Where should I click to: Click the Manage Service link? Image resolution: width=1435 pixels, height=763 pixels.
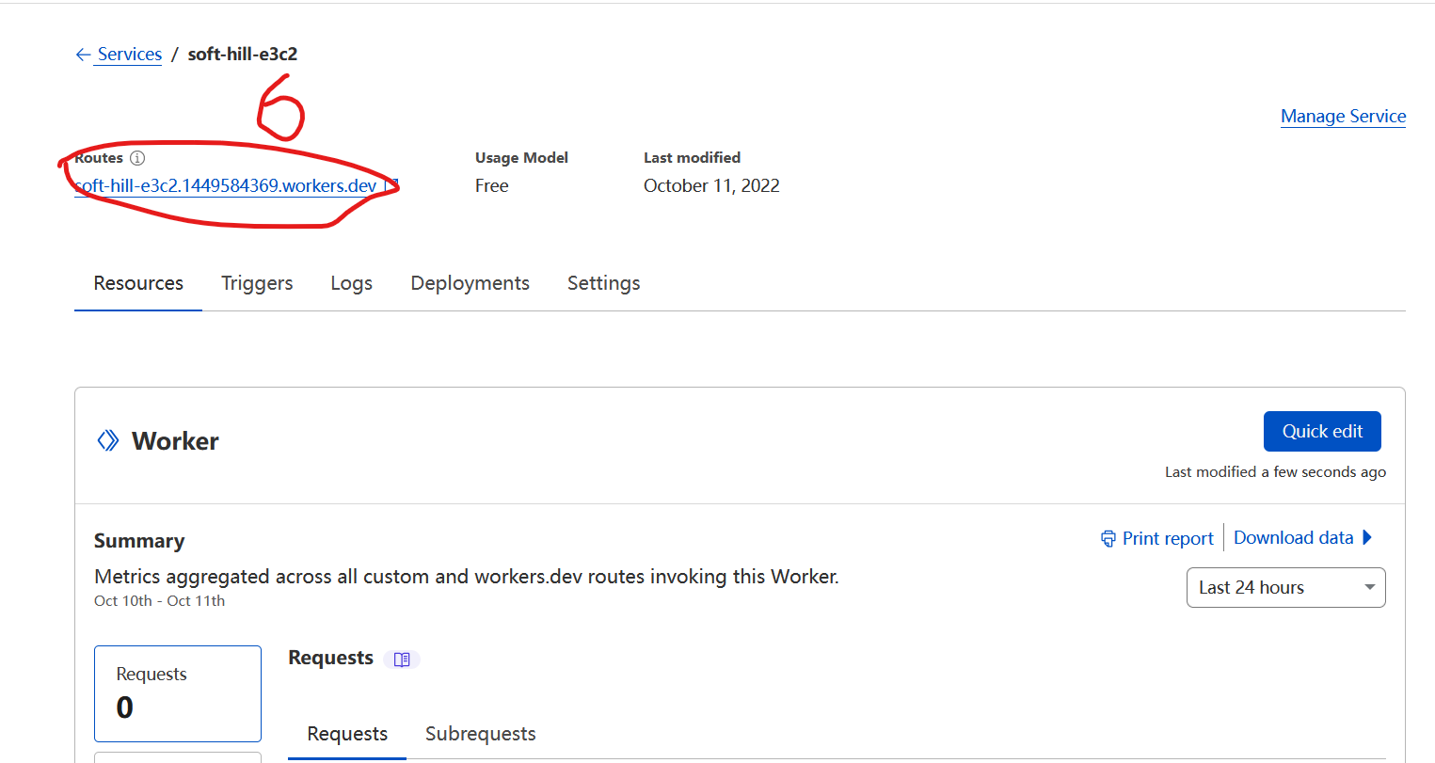click(1343, 116)
